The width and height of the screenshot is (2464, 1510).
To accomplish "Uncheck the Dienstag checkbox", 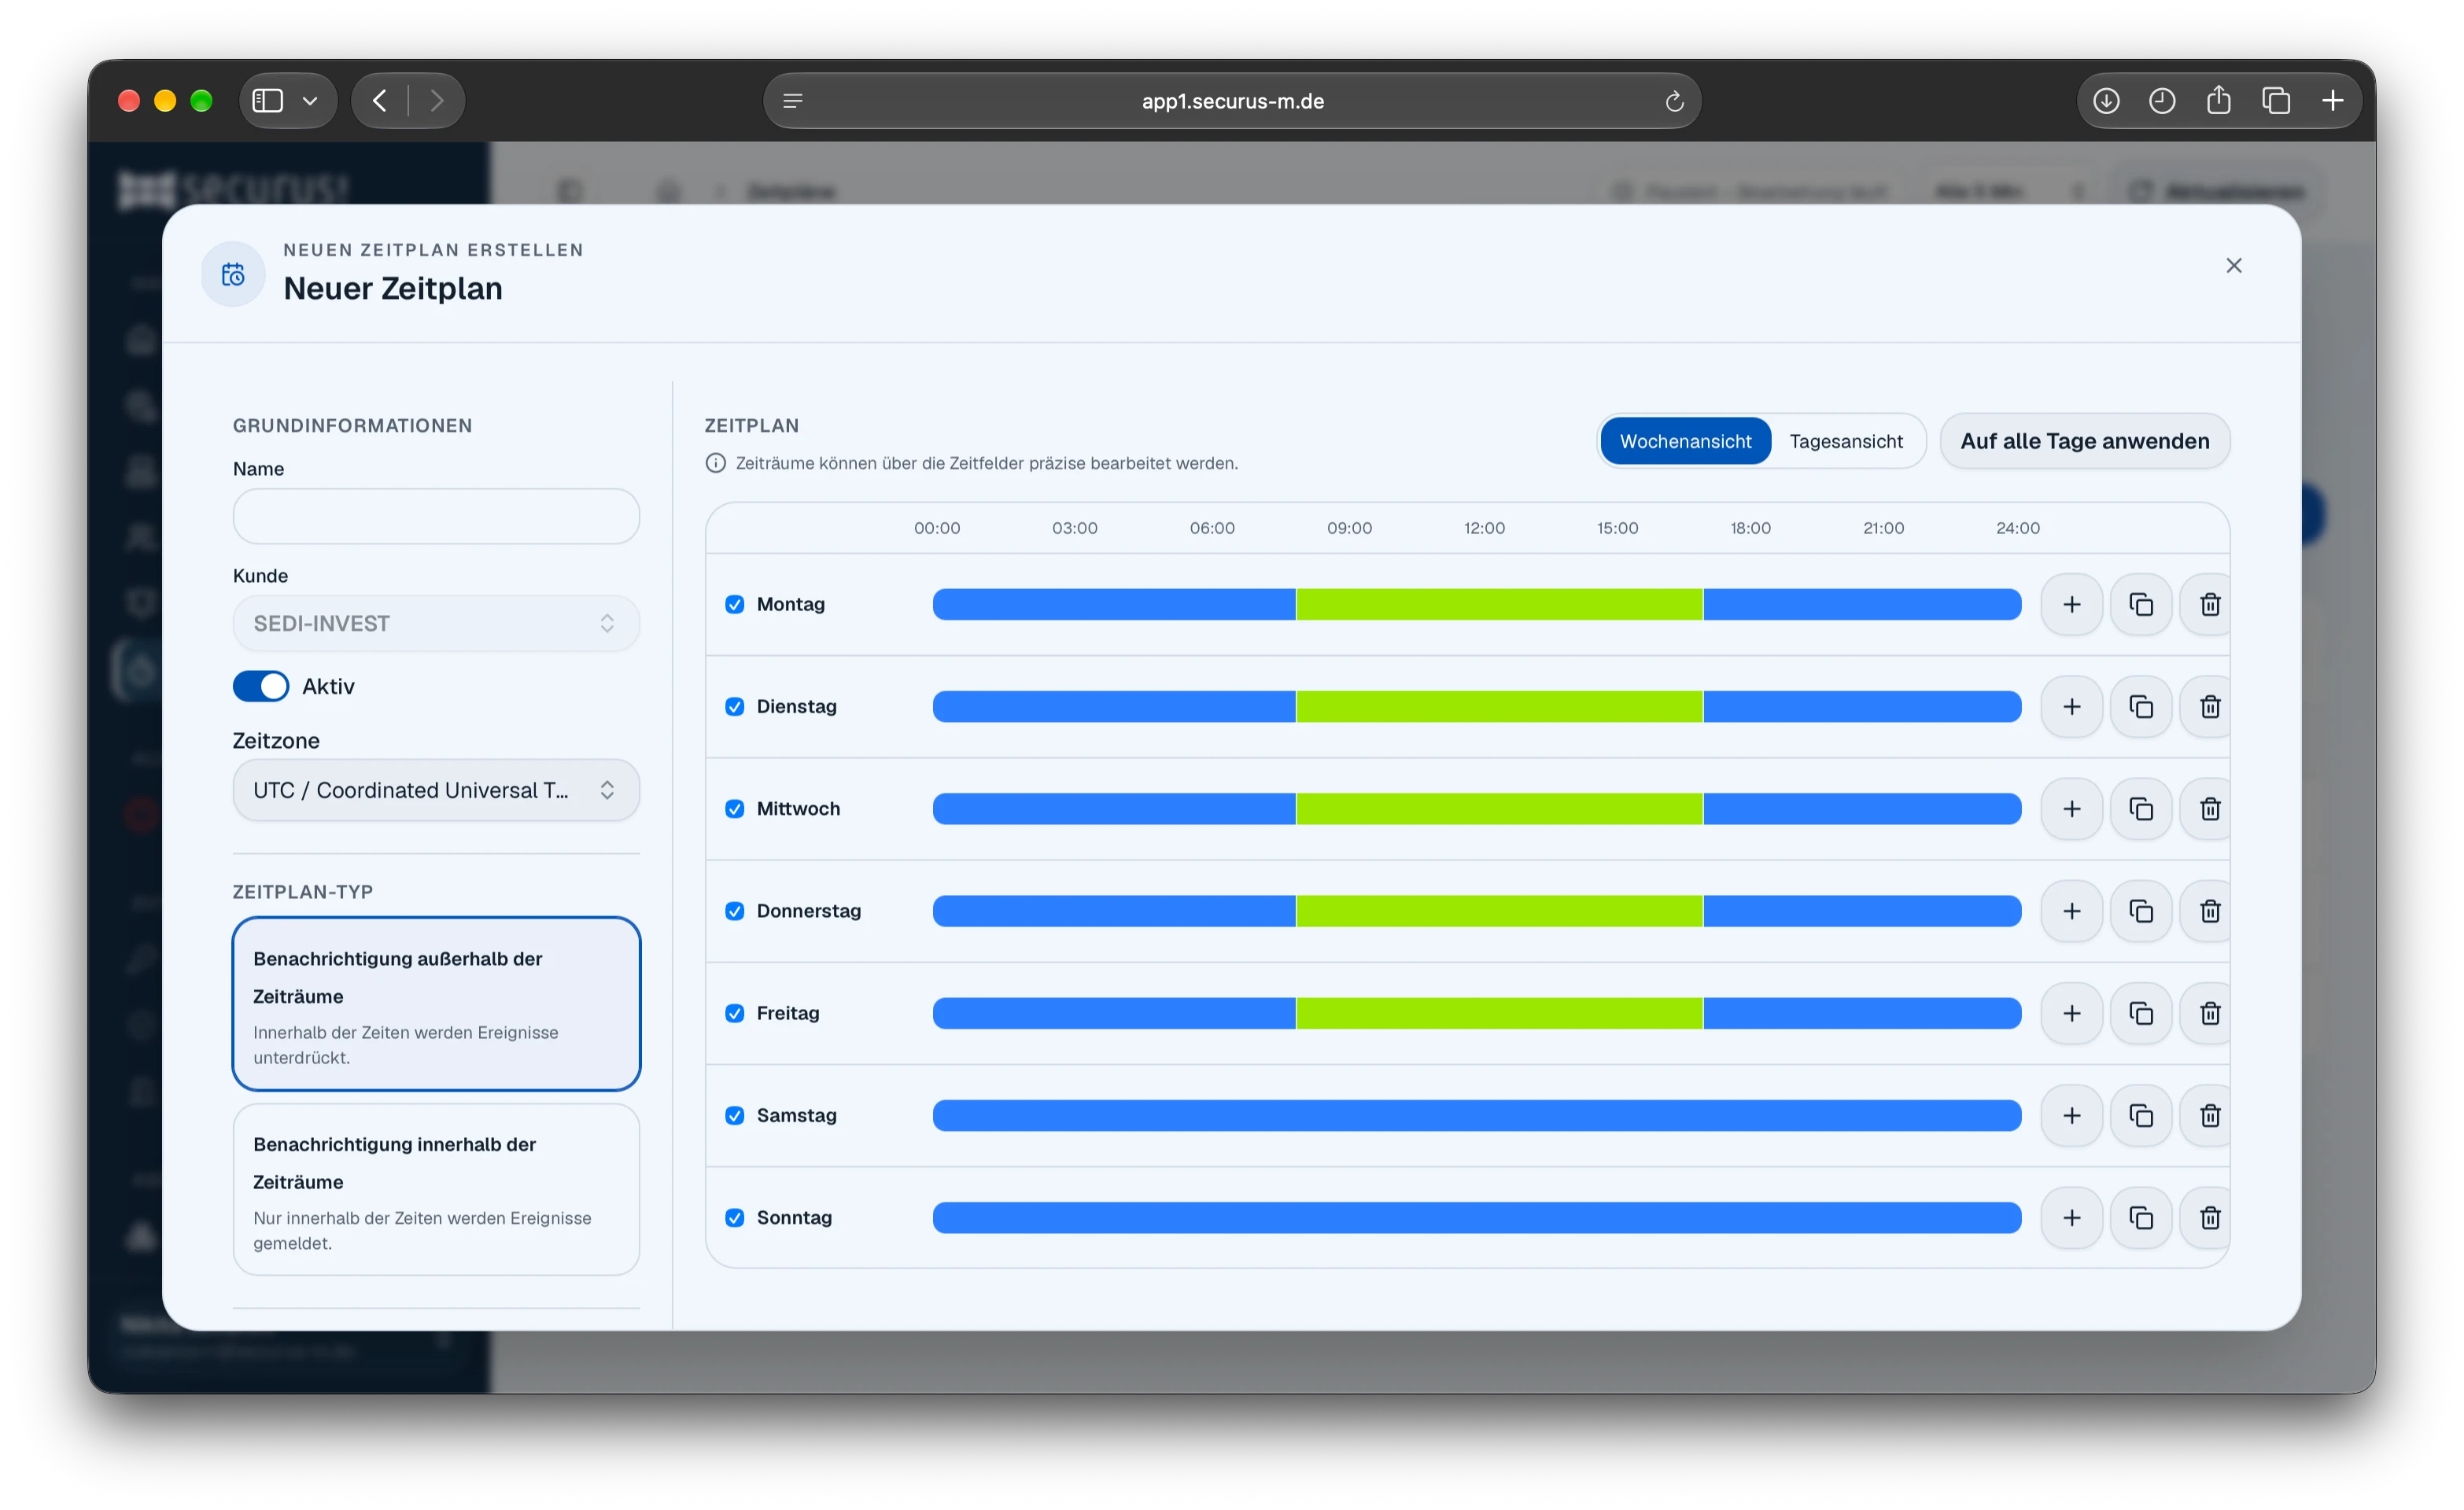I will (734, 706).
